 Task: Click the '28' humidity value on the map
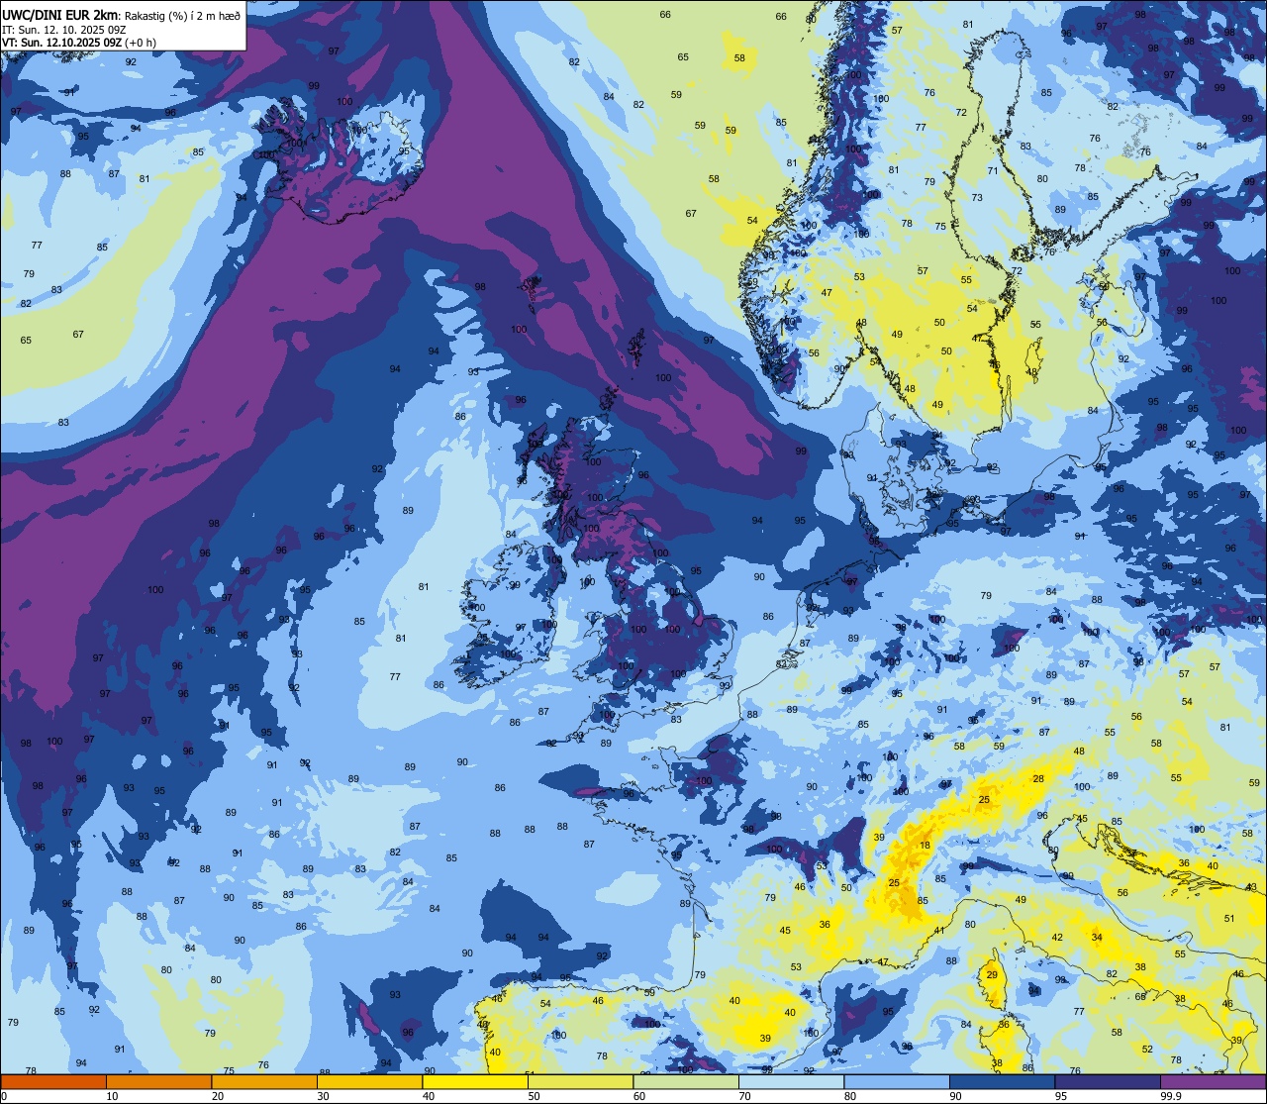[x=1038, y=779]
